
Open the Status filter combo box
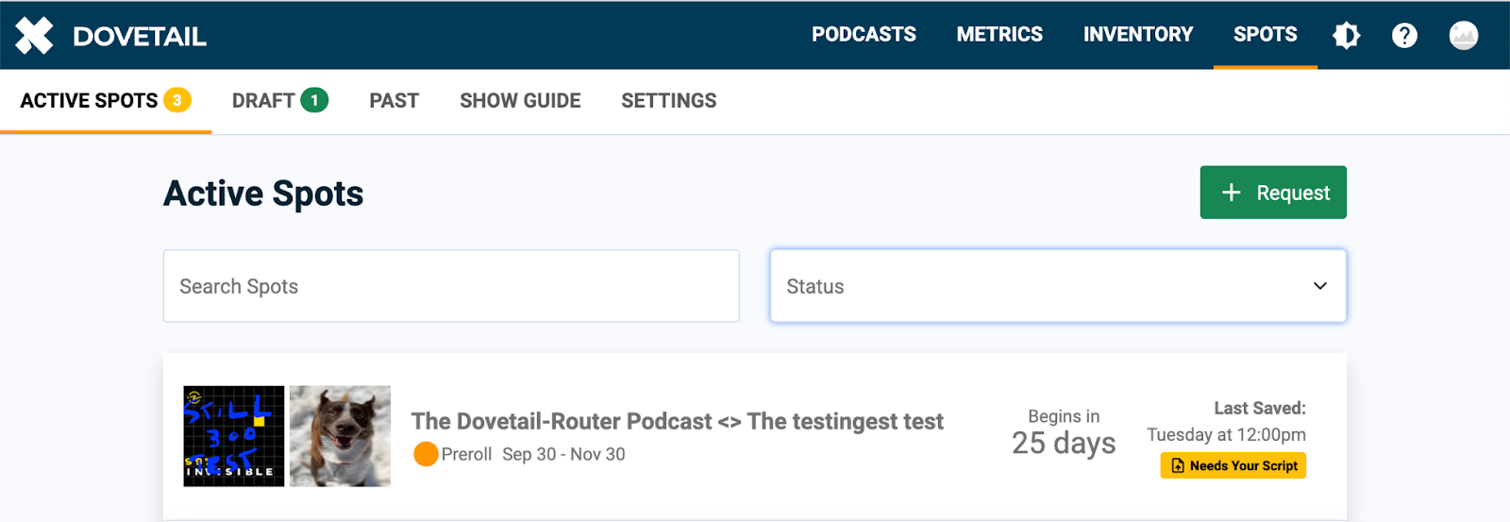coord(1038,286)
